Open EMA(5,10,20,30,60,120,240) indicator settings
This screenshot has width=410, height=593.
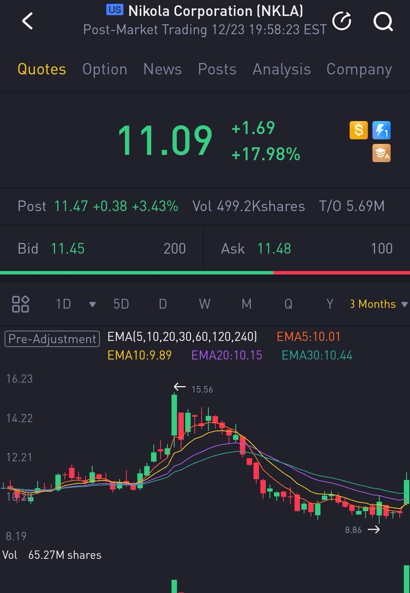(x=182, y=337)
